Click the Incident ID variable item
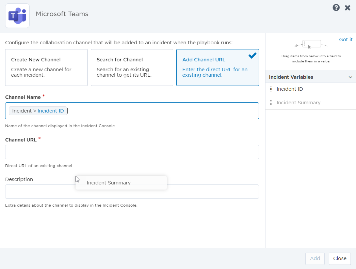 pos(290,89)
